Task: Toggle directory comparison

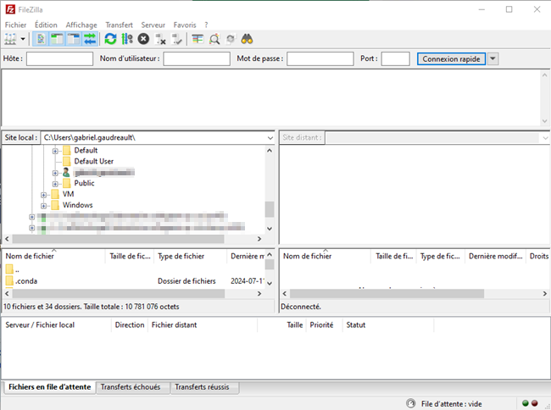Action: (x=214, y=39)
